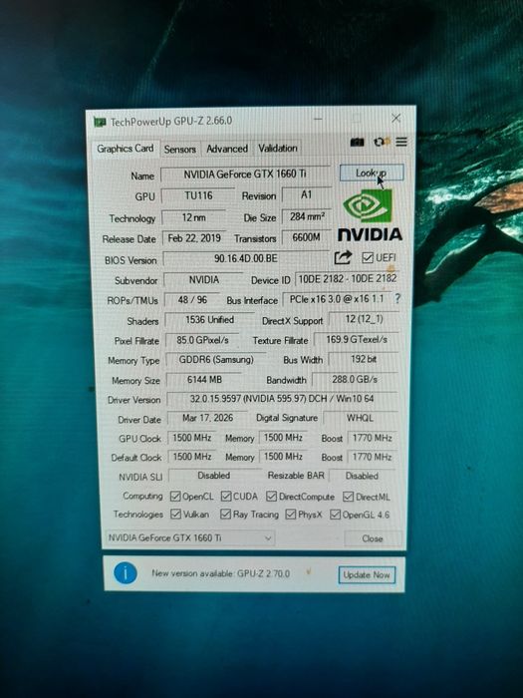Click the ROPs/TMUs field 48 / 96
Image resolution: width=523 pixels, height=698 pixels.
click(192, 300)
